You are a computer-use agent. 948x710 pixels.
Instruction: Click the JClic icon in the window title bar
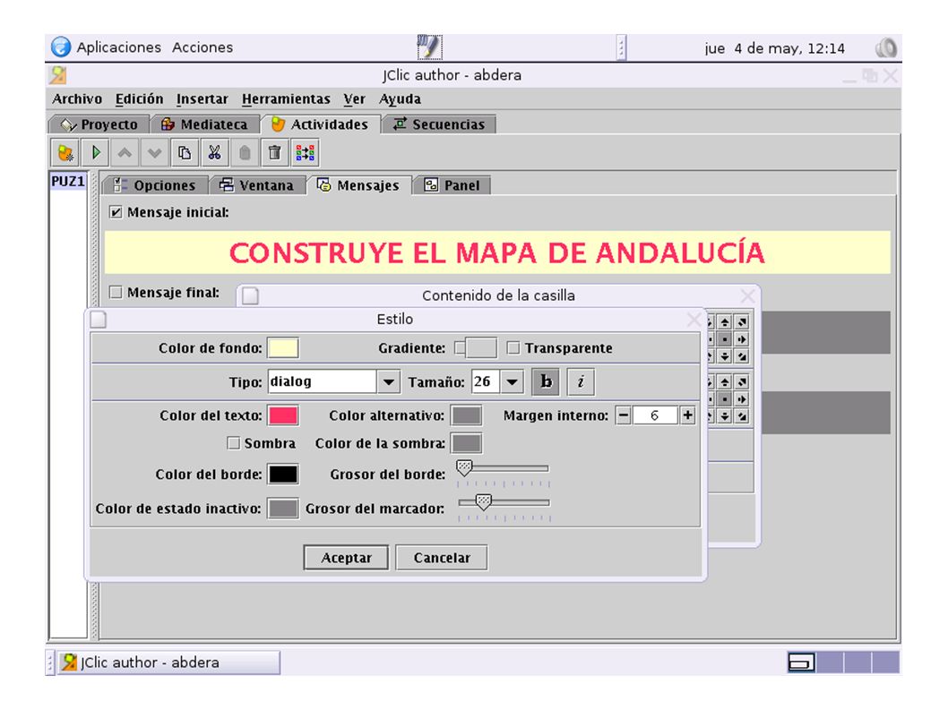58,75
